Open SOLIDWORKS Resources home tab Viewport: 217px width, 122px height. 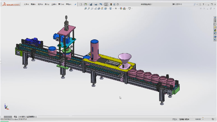215,18
